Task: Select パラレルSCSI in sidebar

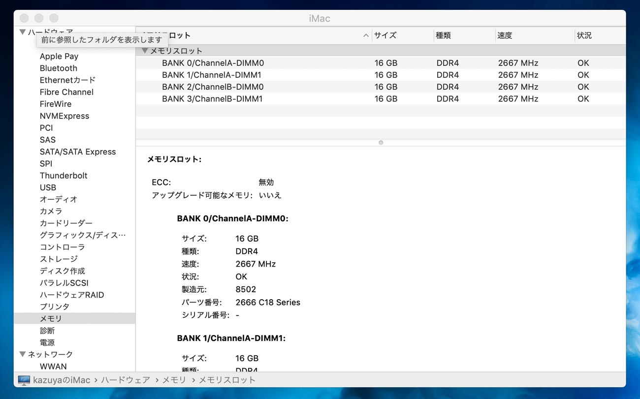Action: click(x=64, y=283)
